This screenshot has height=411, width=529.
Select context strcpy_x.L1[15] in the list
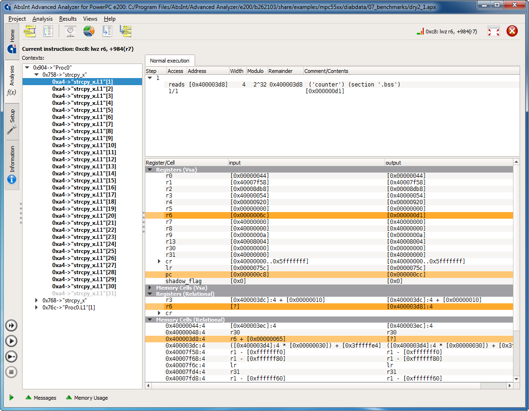point(84,181)
